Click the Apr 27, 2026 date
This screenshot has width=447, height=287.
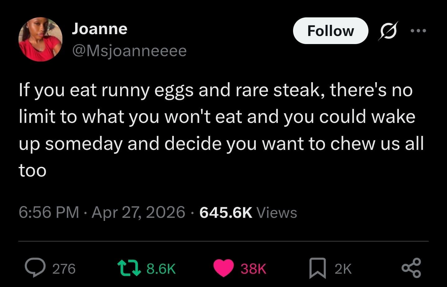coord(138,213)
